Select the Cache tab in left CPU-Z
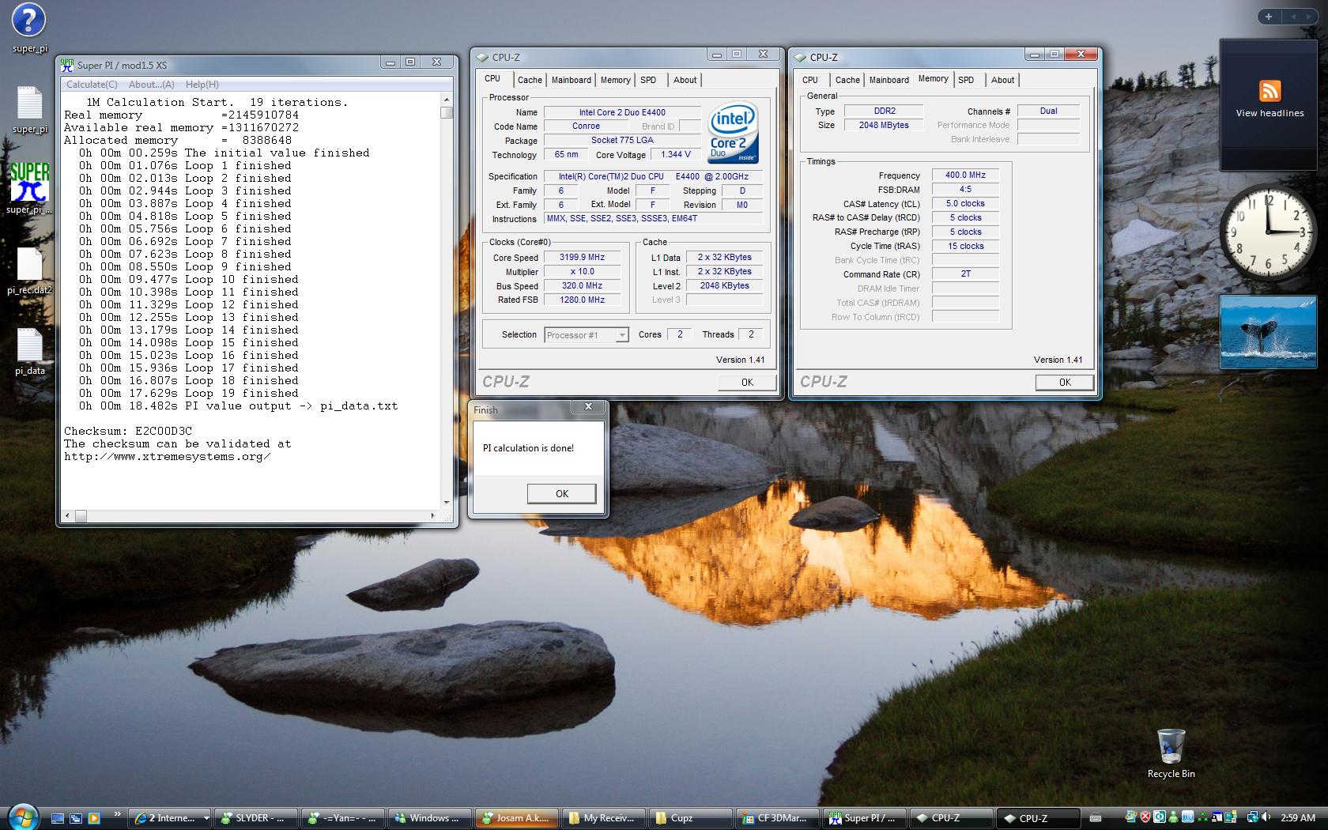This screenshot has width=1328, height=830. [x=530, y=80]
